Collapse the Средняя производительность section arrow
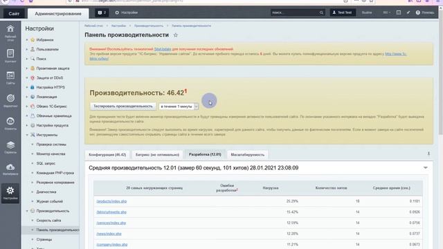 (x=425, y=167)
